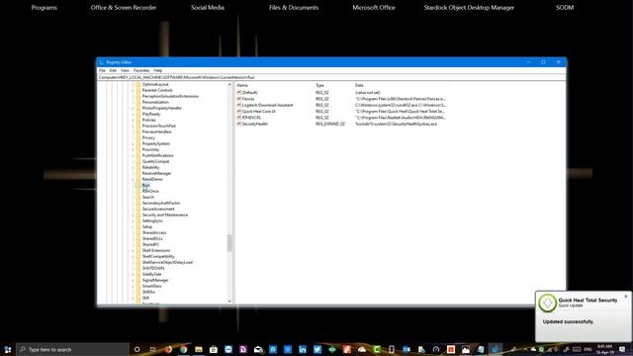Select the Logitech Download Assistant value
This screenshot has width=633, height=356.
pos(267,105)
